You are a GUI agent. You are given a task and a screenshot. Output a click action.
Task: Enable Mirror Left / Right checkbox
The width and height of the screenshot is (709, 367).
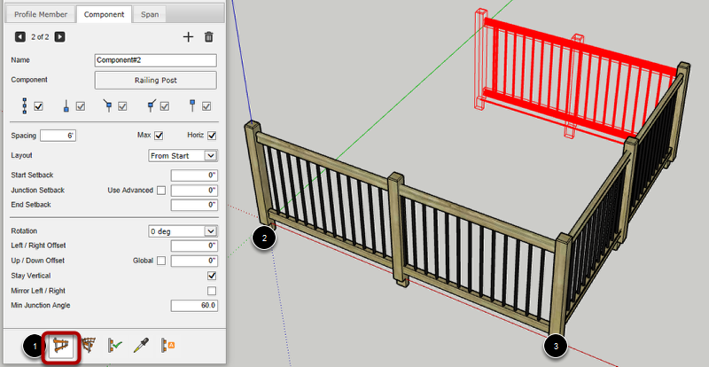pos(211,291)
